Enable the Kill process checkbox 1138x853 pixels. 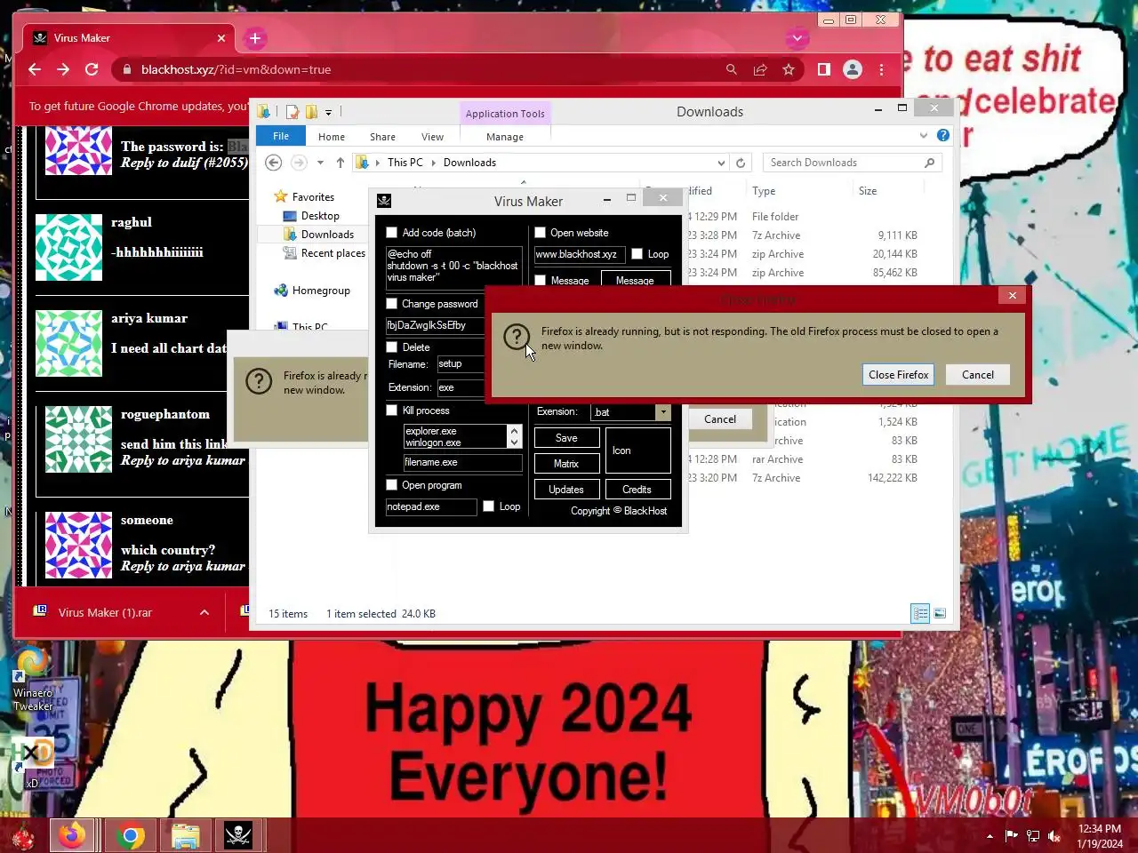392,411
